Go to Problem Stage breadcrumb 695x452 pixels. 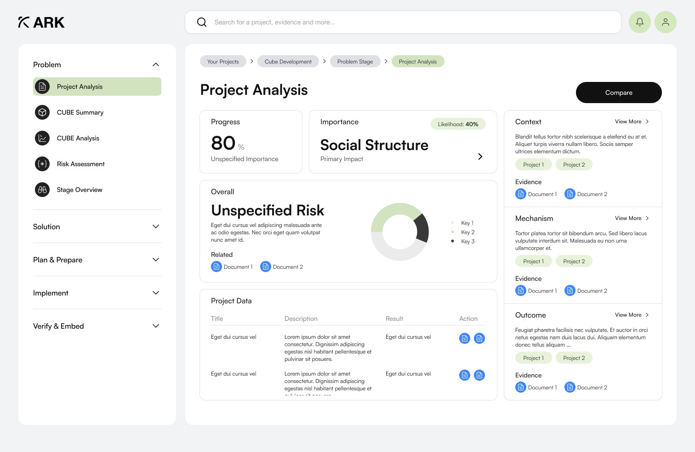pyautogui.click(x=355, y=61)
